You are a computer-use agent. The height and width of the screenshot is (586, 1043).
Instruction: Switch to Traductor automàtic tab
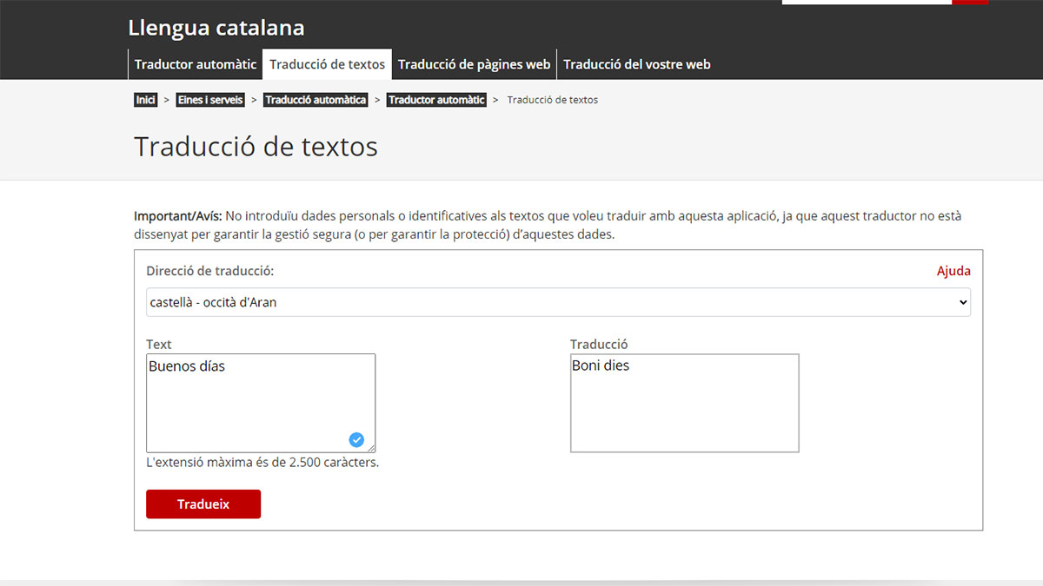click(196, 64)
